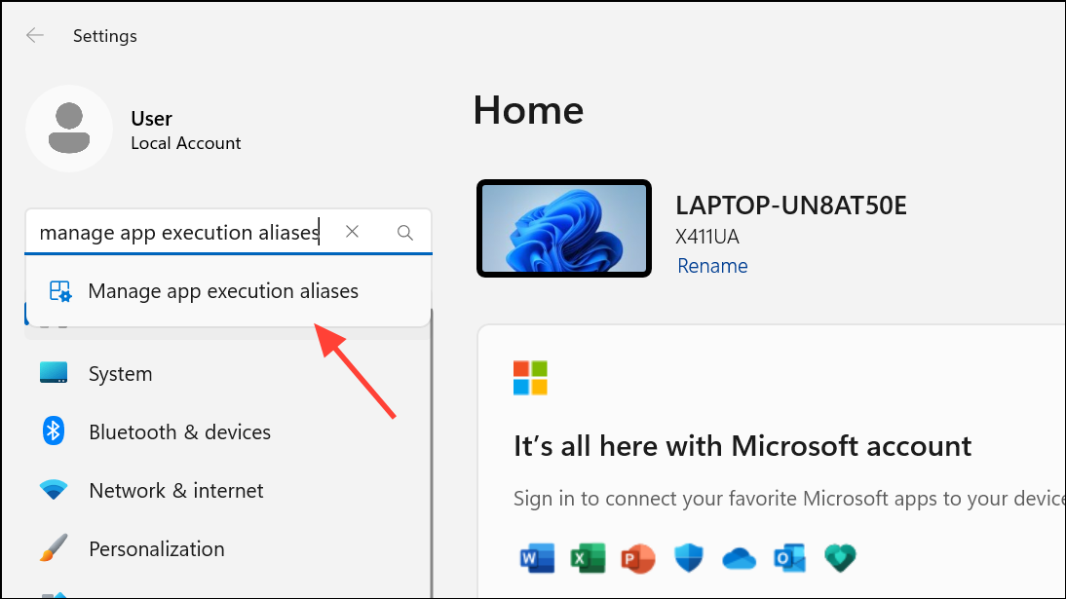
Task: Click the Excel app icon
Action: pyautogui.click(x=588, y=557)
